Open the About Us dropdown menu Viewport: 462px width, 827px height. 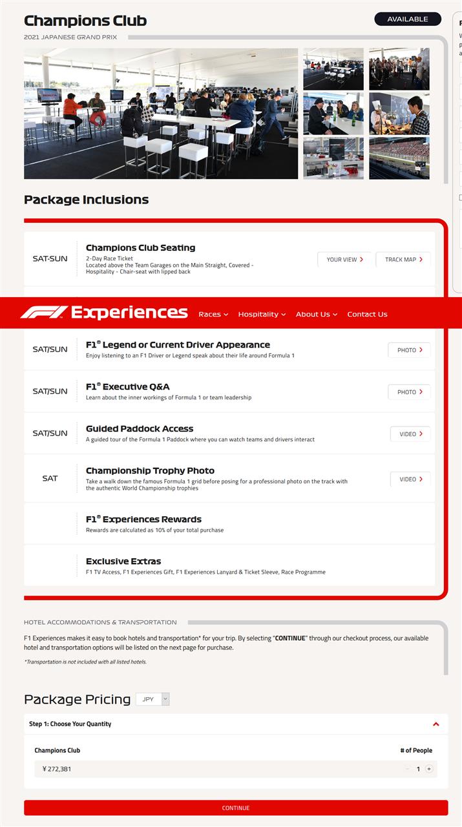pos(317,314)
